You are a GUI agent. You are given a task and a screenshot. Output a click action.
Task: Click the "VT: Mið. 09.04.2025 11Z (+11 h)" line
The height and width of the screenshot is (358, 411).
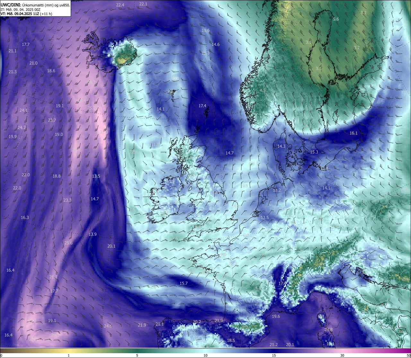pos(26,14)
